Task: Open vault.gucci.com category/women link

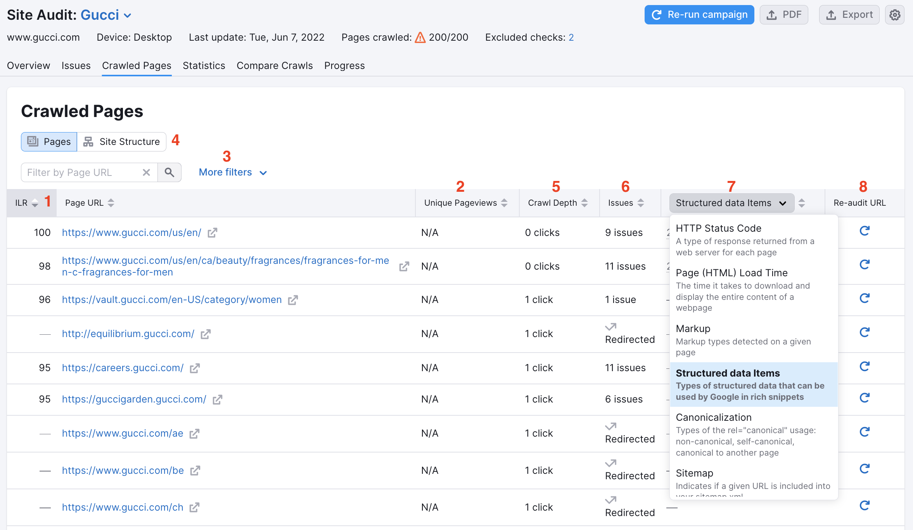Action: pyautogui.click(x=172, y=300)
